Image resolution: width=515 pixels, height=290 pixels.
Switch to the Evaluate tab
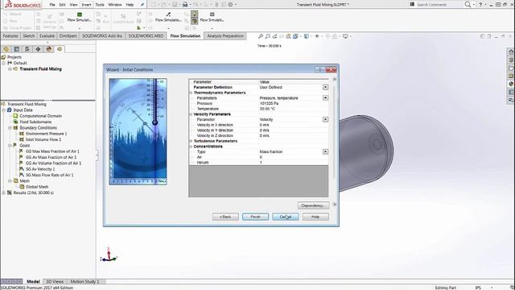(47, 35)
